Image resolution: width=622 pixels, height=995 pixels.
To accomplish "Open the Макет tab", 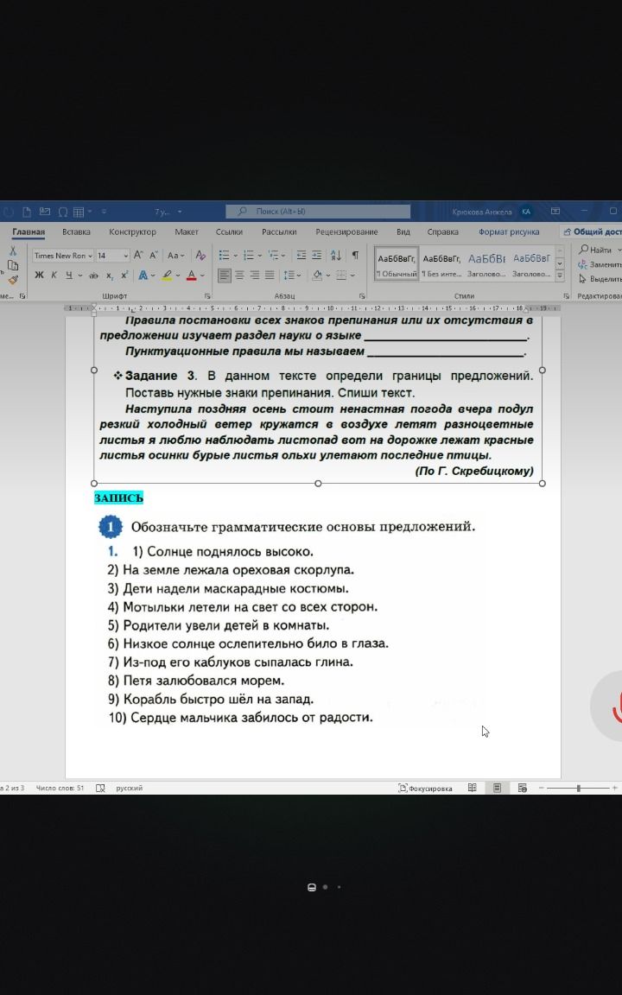I will coord(187,231).
